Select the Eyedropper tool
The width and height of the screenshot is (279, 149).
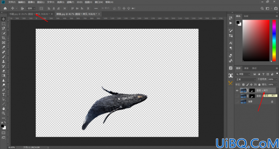coord(4,47)
